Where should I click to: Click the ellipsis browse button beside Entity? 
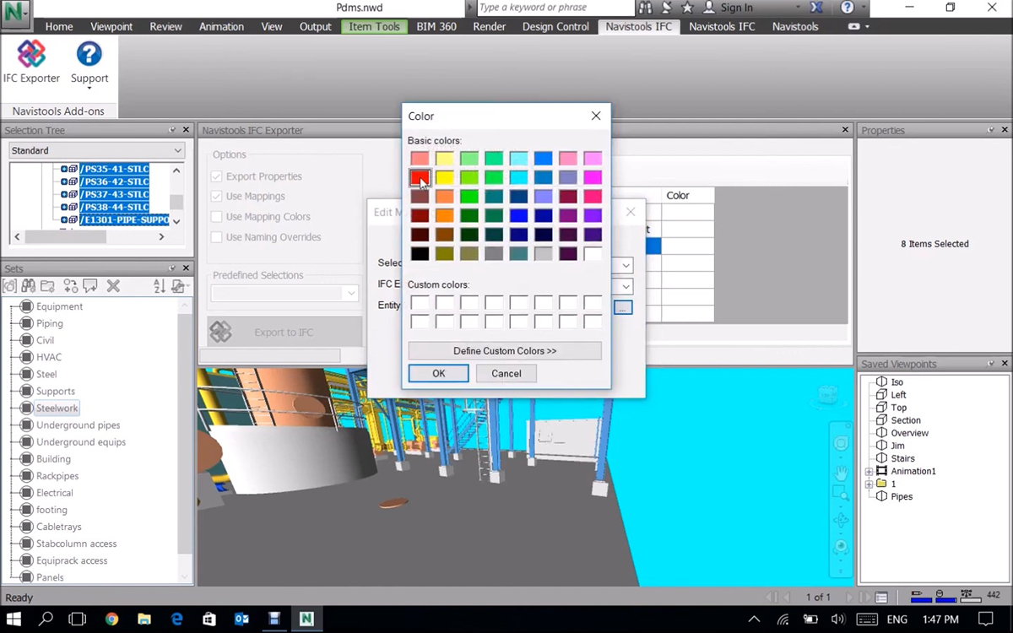tap(623, 307)
